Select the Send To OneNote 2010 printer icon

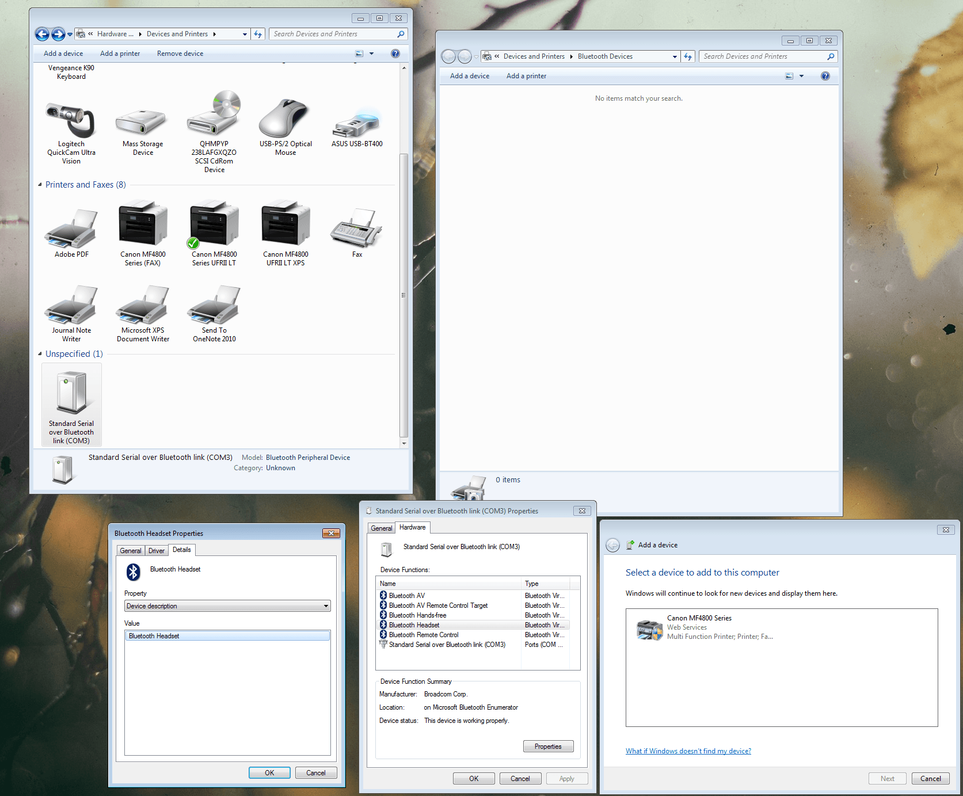[214, 305]
